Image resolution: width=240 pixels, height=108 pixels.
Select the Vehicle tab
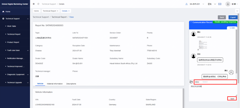coord(40,84)
